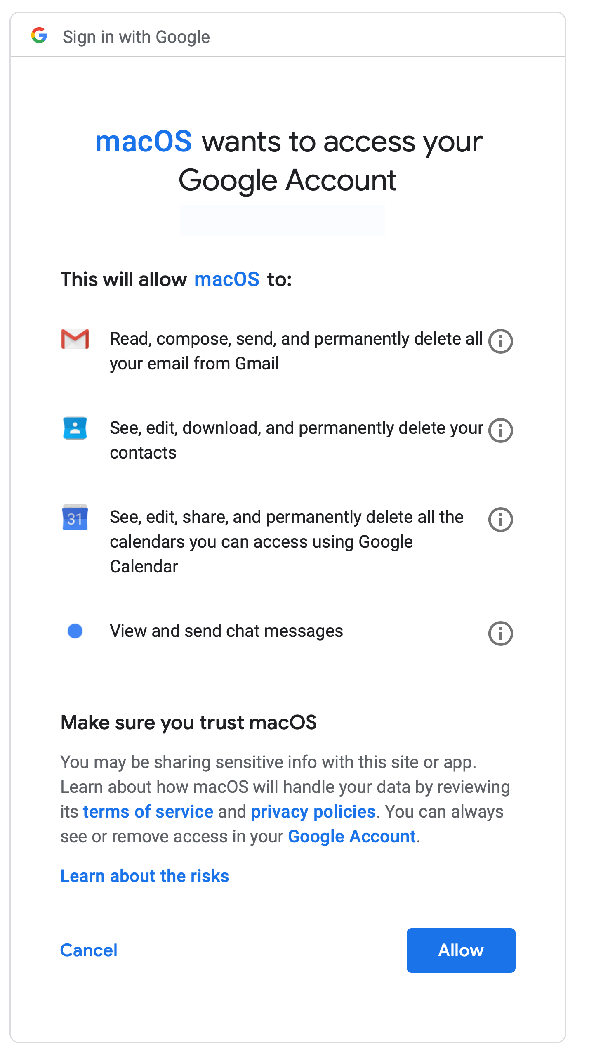Click the Sign in with Google header text
589x1059 pixels.
(136, 36)
